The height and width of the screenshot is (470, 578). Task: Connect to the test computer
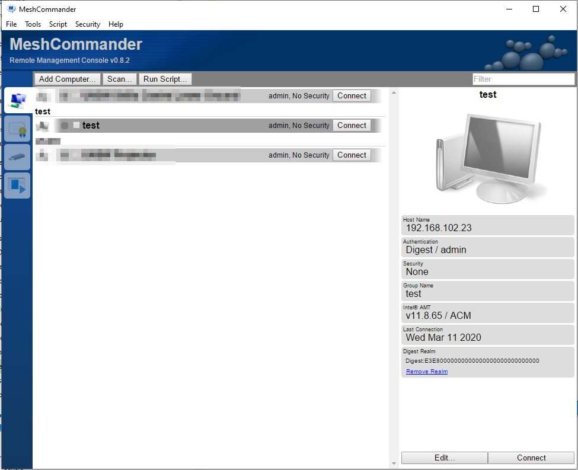(352, 125)
